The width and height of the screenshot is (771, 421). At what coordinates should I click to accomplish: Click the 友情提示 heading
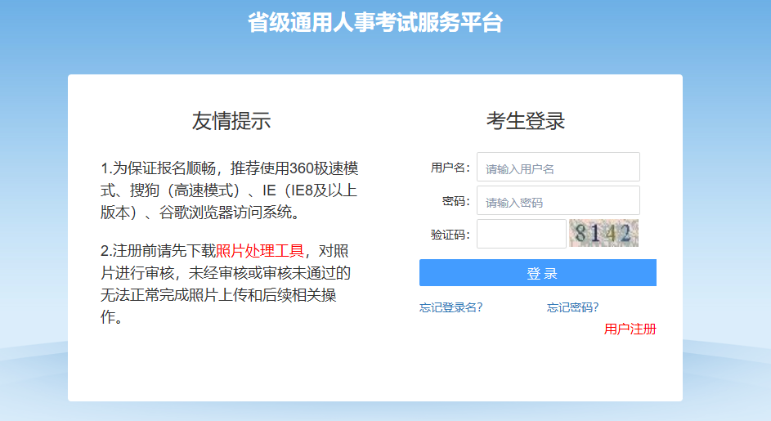pos(231,120)
